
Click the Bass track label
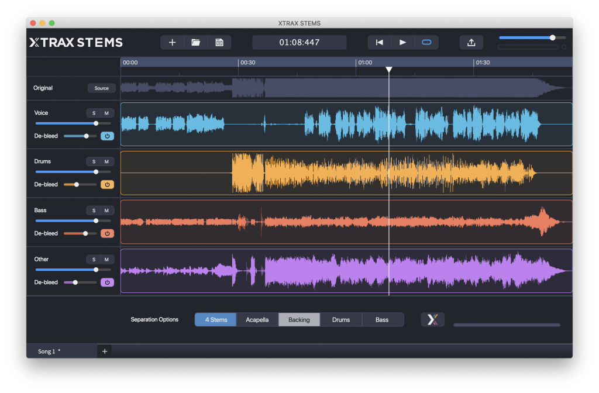pyautogui.click(x=40, y=211)
